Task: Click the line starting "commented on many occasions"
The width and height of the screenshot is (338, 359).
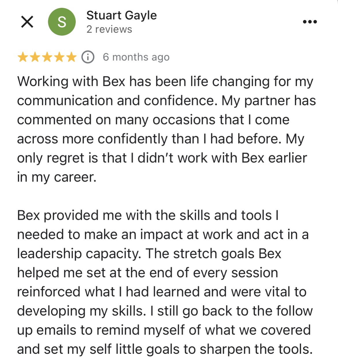Action: [x=153, y=120]
